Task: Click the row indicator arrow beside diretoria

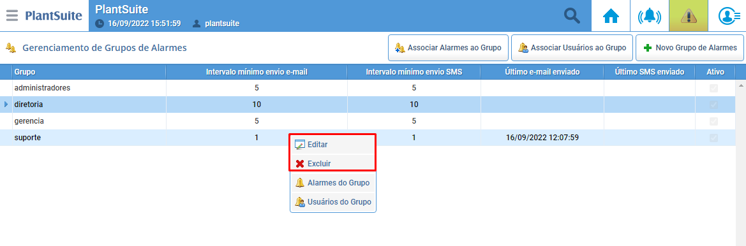Action: 6,104
